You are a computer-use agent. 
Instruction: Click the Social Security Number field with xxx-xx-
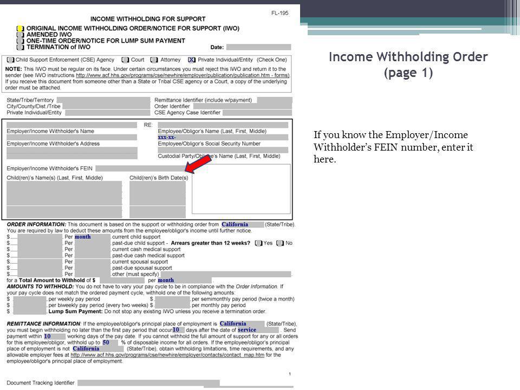tap(223, 137)
